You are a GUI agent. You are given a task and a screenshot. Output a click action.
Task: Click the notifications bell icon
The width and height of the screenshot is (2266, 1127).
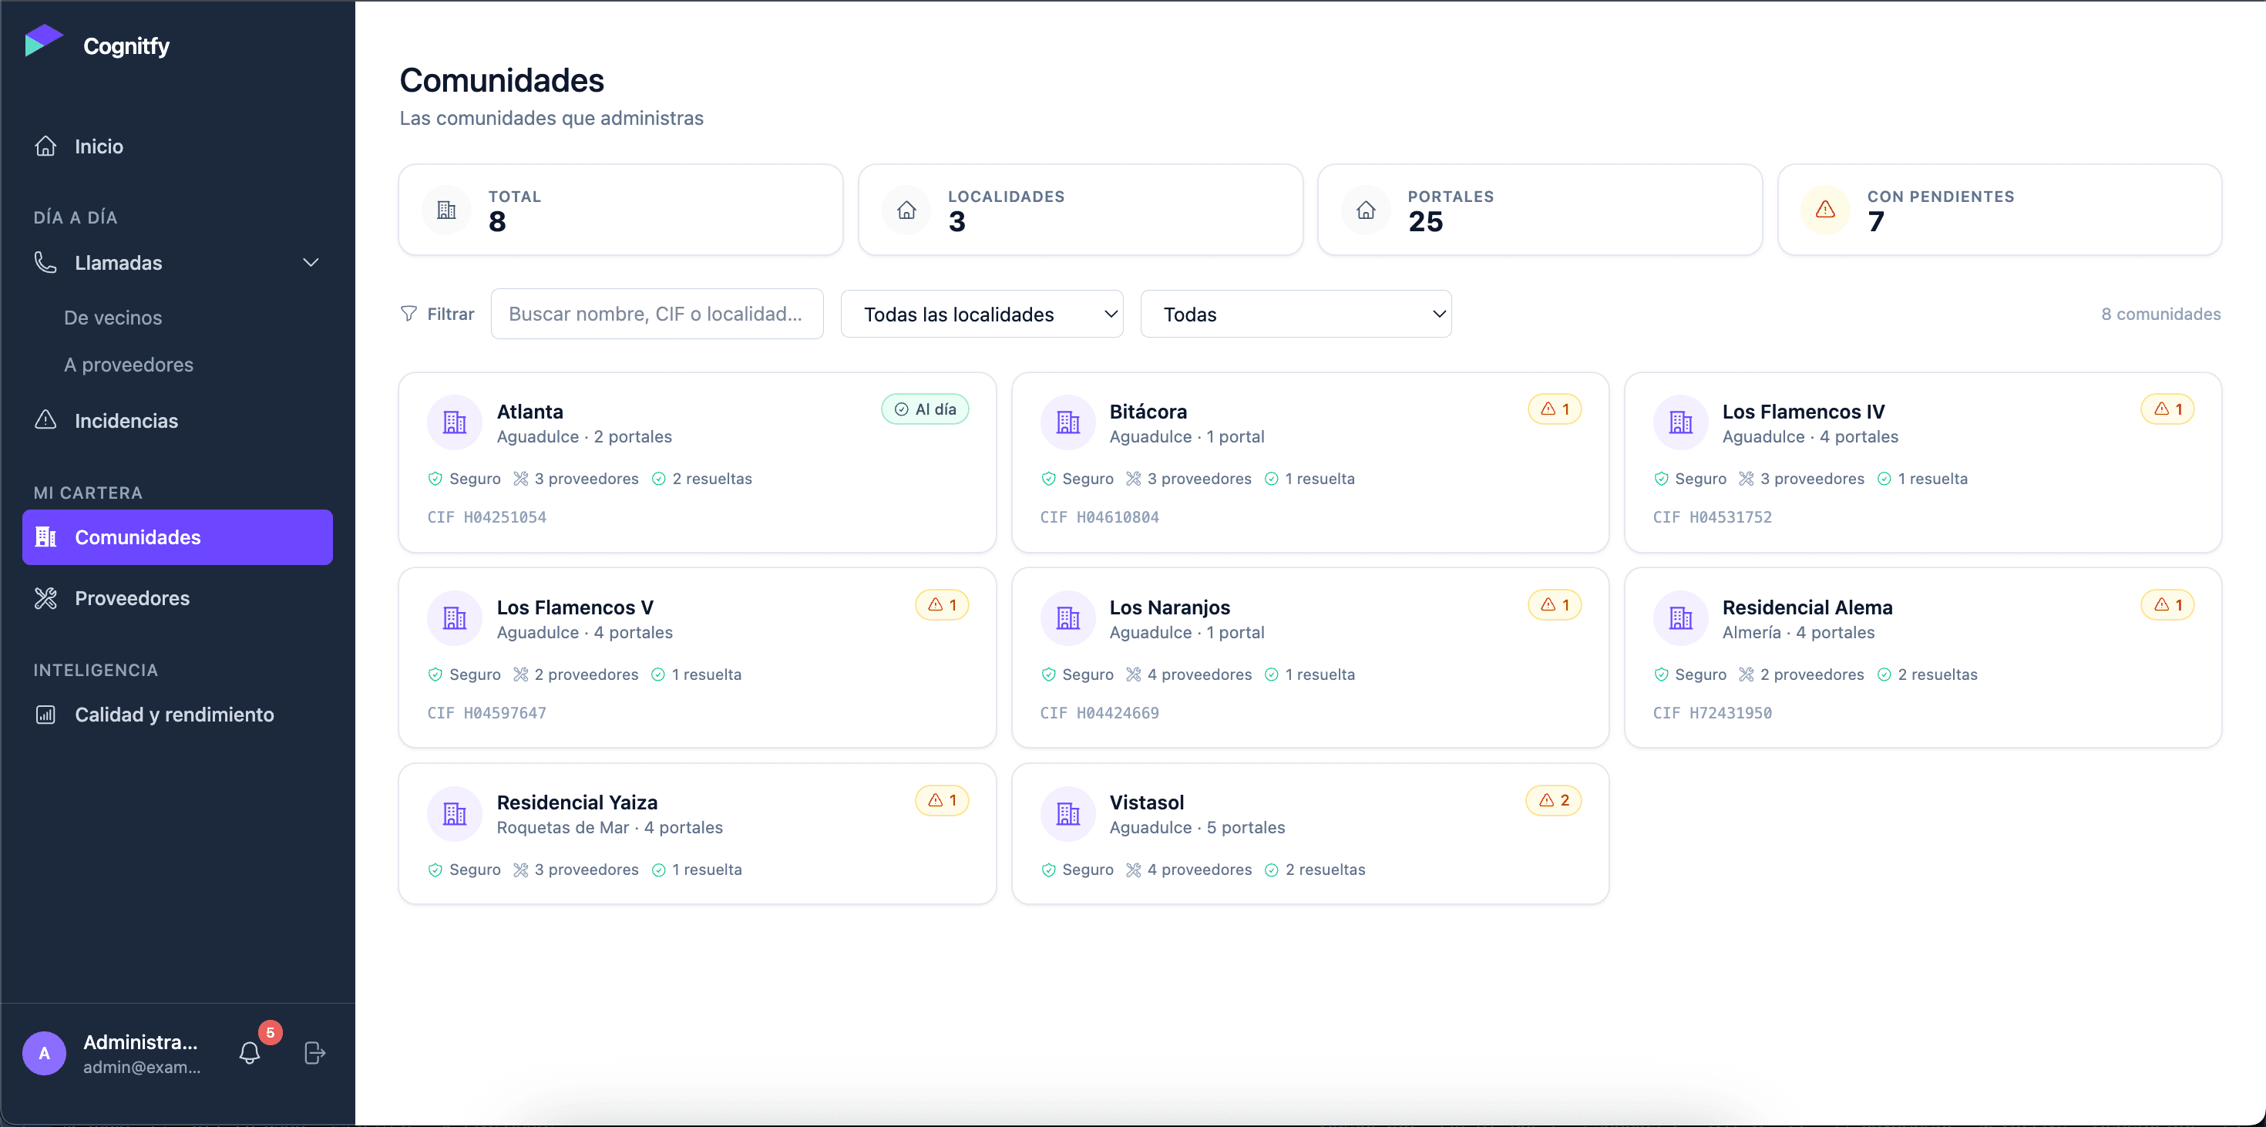[250, 1053]
